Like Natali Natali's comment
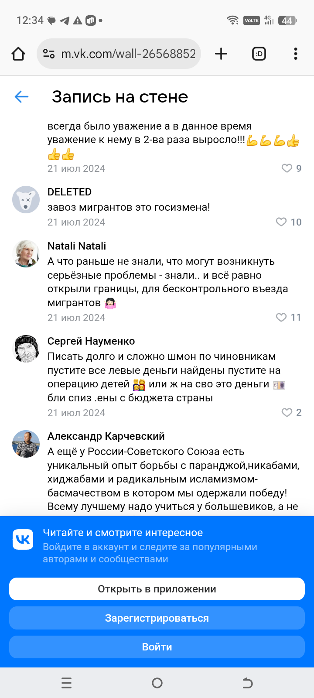The image size is (314, 698). pyautogui.click(x=281, y=318)
